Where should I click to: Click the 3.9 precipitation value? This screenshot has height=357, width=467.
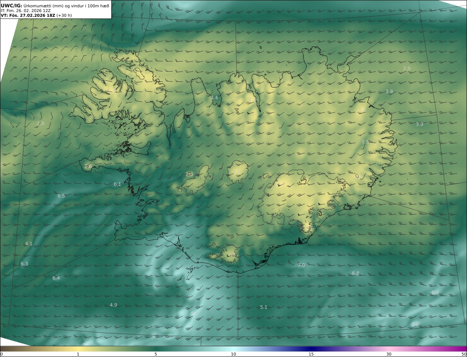click(x=419, y=124)
